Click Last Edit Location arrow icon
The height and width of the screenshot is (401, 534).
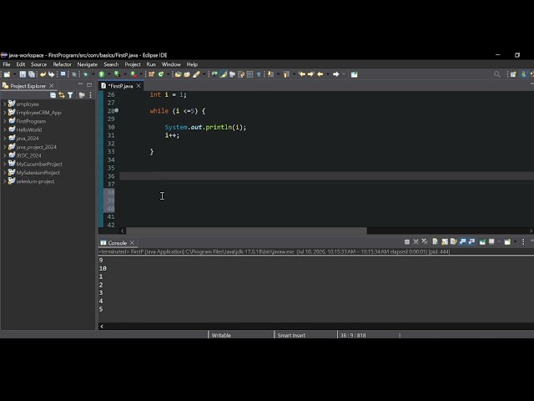[x=302, y=74]
